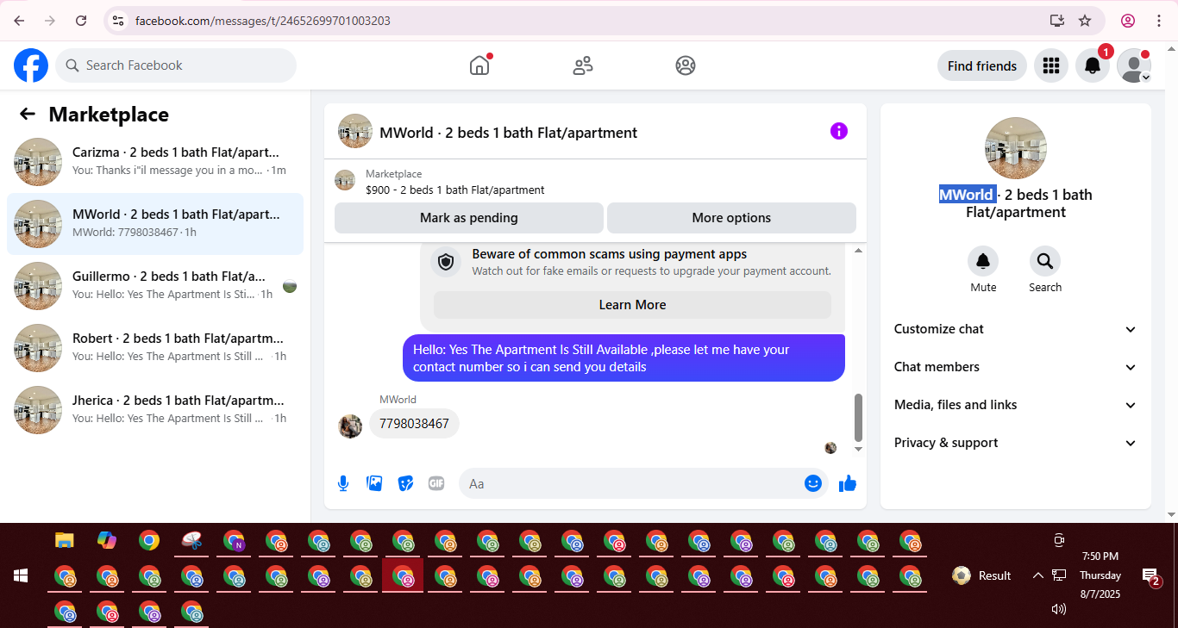
Task: Click the 7798038467 message bubble
Action: click(414, 424)
